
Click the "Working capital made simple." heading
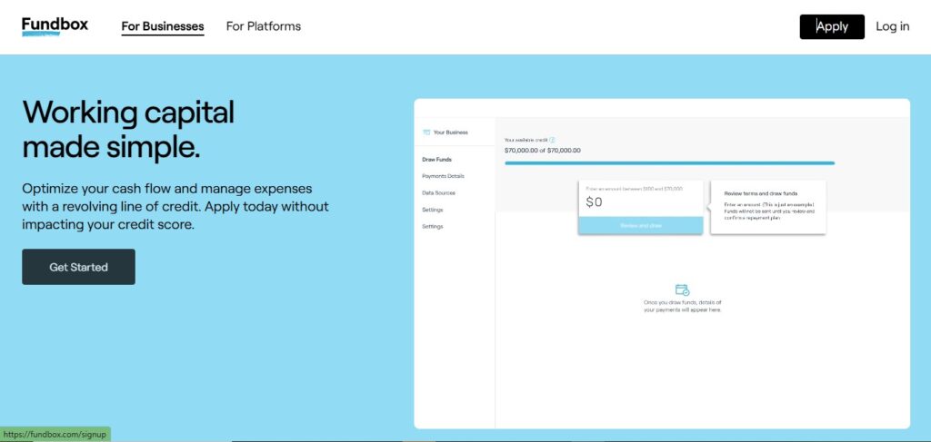tap(128, 130)
